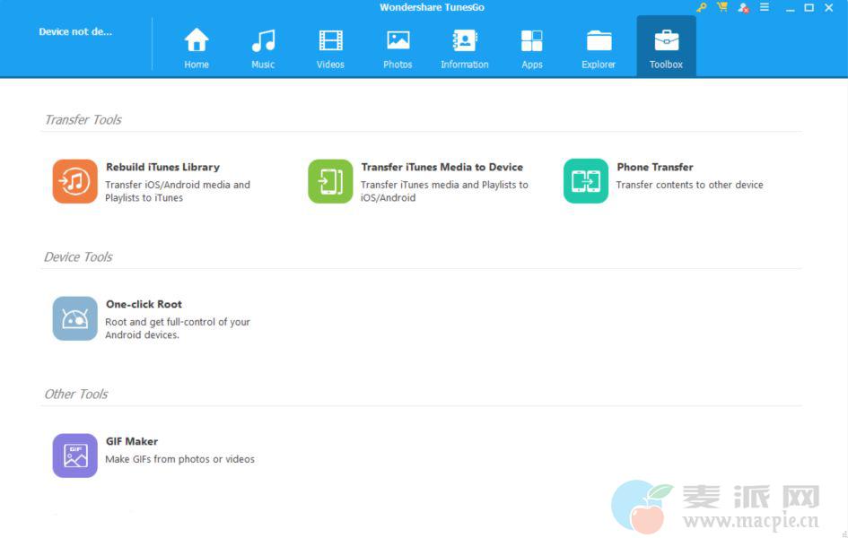Image resolution: width=848 pixels, height=538 pixels.
Task: Open the shopping cart purchase icon
Action: pos(722,7)
